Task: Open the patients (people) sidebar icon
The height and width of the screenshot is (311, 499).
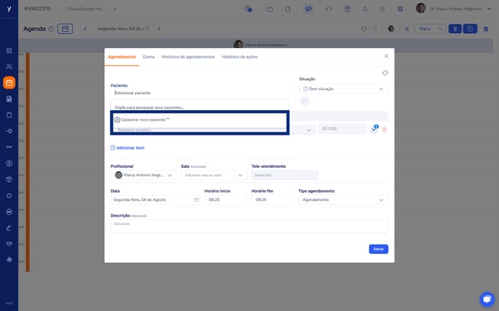Action: pyautogui.click(x=9, y=67)
